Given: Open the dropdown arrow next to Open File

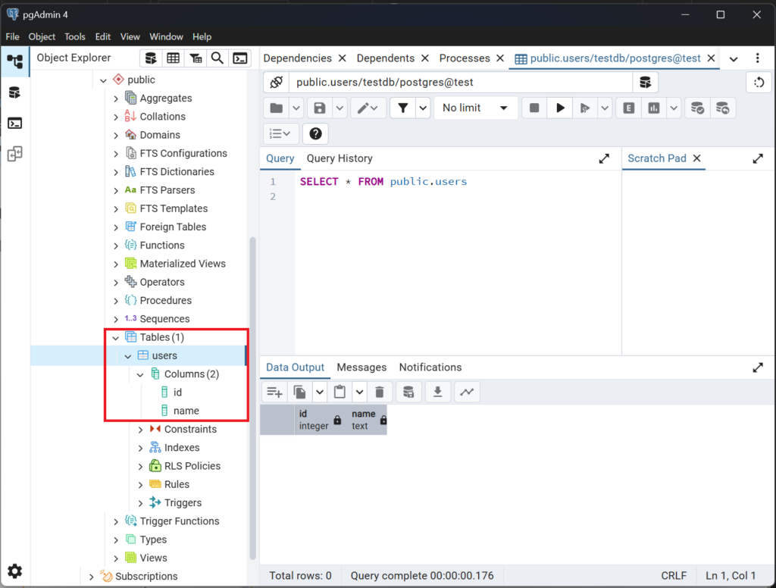Looking at the screenshot, I should pyautogui.click(x=296, y=108).
